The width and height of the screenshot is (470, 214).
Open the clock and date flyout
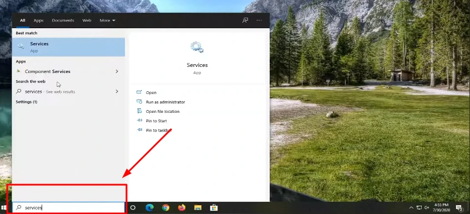pos(441,207)
